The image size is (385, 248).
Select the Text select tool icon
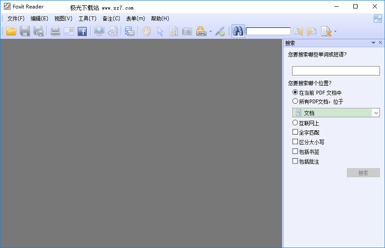tap(174, 31)
